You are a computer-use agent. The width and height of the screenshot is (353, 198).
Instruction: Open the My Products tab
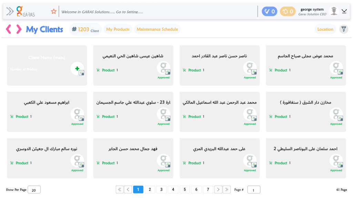118,29
